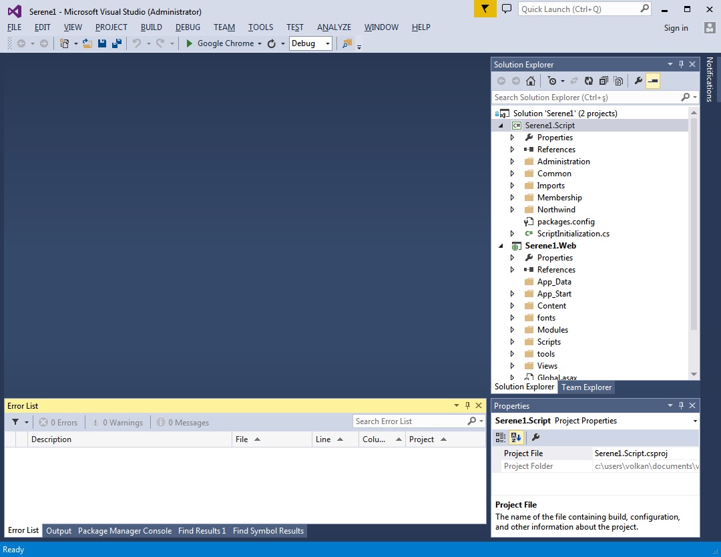The width and height of the screenshot is (721, 557).
Task: Toggle the 0 Warnings filter
Action: pyautogui.click(x=117, y=422)
